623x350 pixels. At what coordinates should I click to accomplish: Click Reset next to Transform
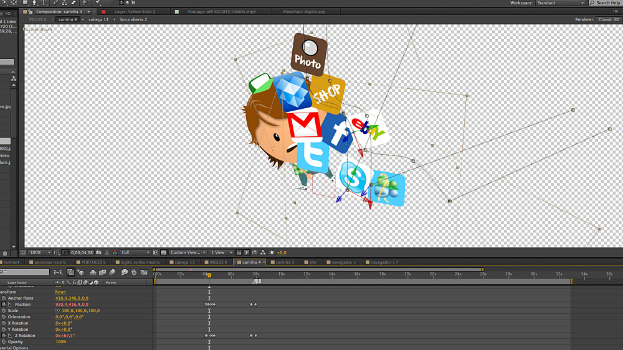(60, 292)
